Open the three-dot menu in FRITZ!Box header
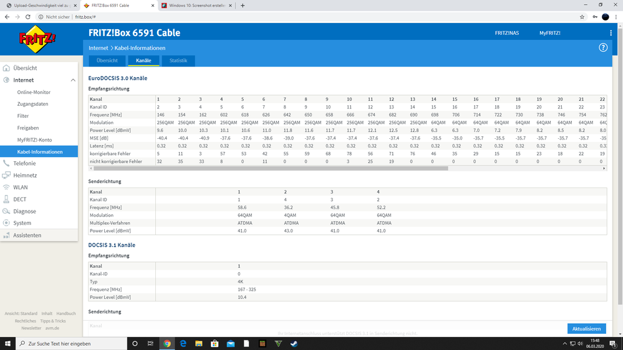The width and height of the screenshot is (623, 350). click(x=611, y=33)
